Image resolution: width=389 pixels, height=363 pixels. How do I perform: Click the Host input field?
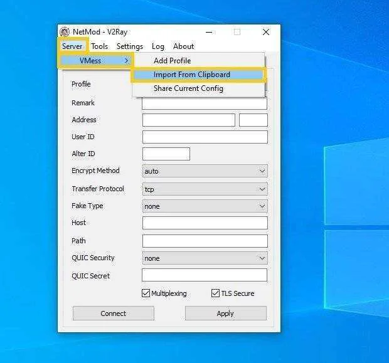(x=205, y=223)
